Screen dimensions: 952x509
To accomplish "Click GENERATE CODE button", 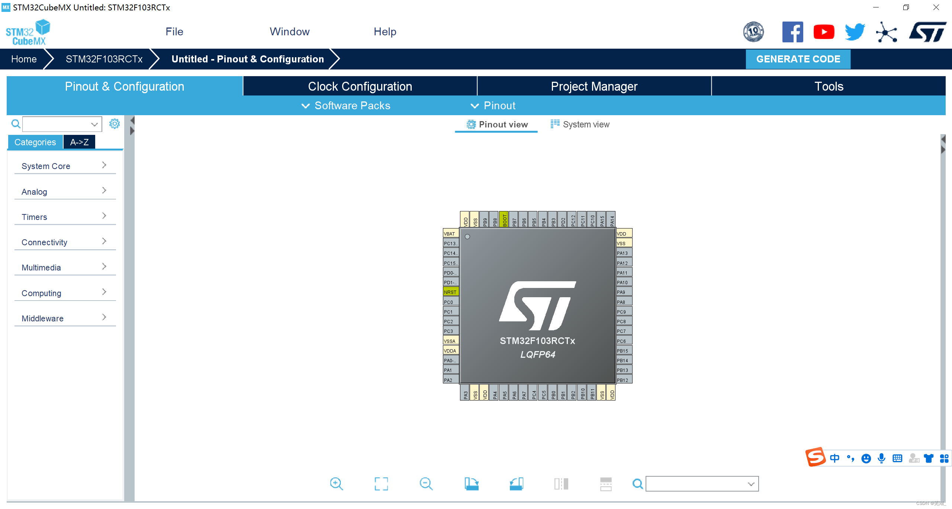I will pos(798,59).
